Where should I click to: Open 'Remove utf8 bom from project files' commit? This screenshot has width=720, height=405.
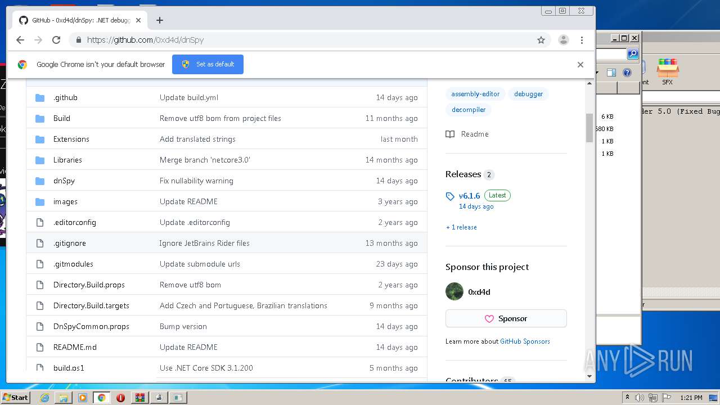click(x=220, y=118)
